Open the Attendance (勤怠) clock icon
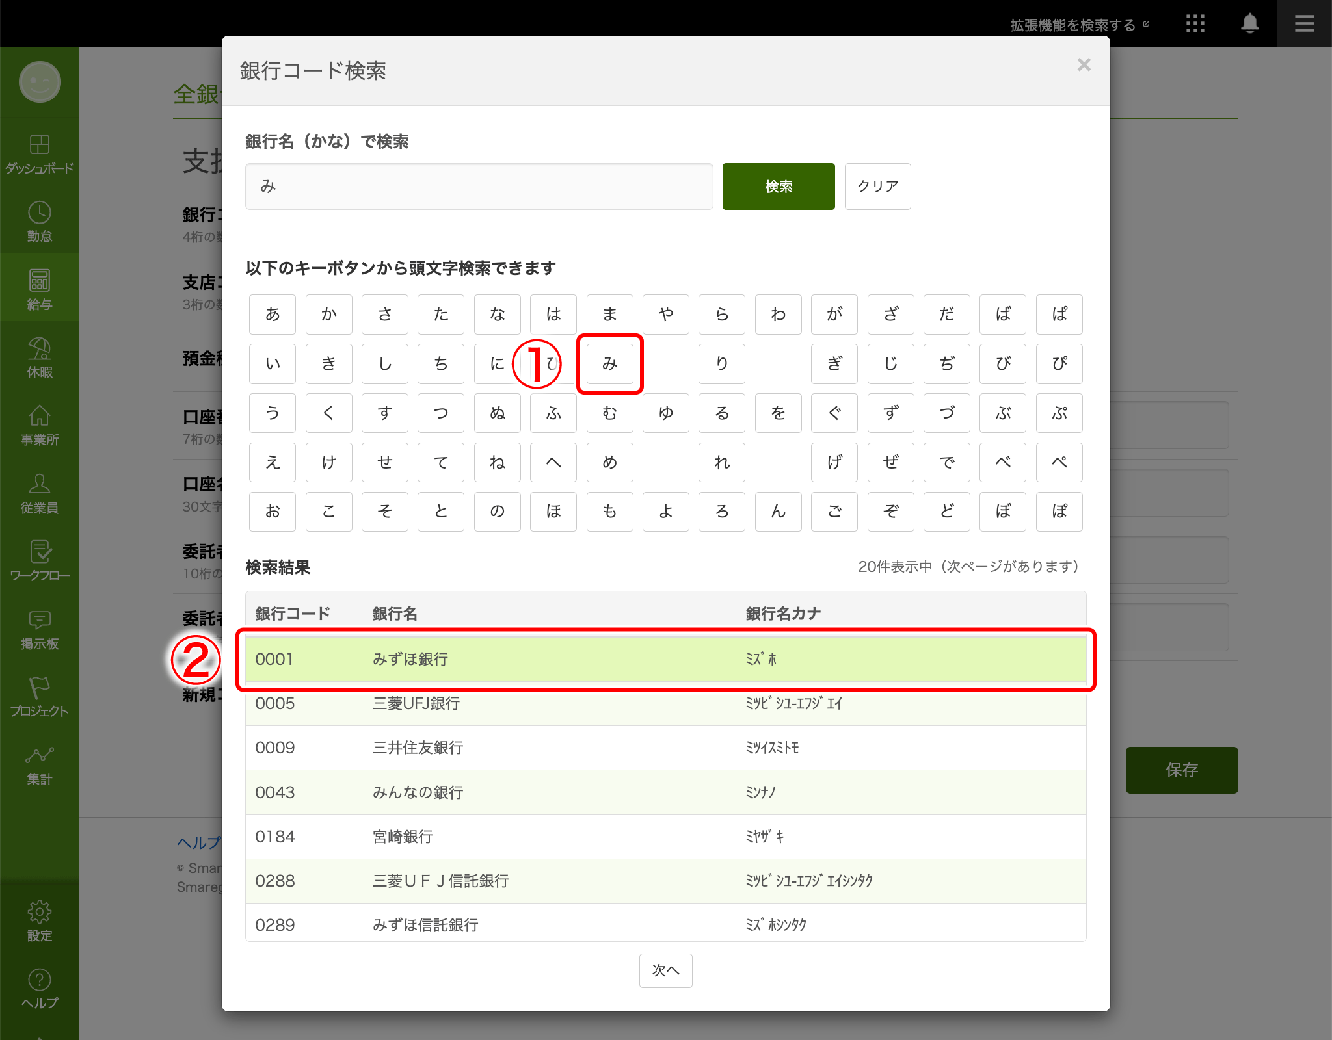 point(40,221)
